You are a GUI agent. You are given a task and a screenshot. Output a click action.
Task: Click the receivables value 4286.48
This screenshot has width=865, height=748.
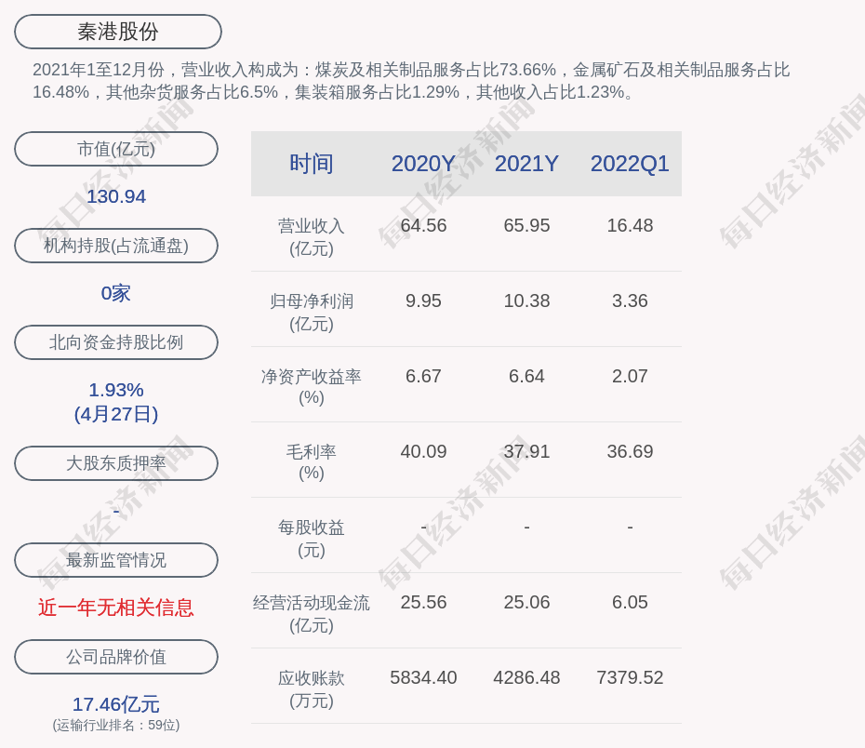click(x=526, y=678)
